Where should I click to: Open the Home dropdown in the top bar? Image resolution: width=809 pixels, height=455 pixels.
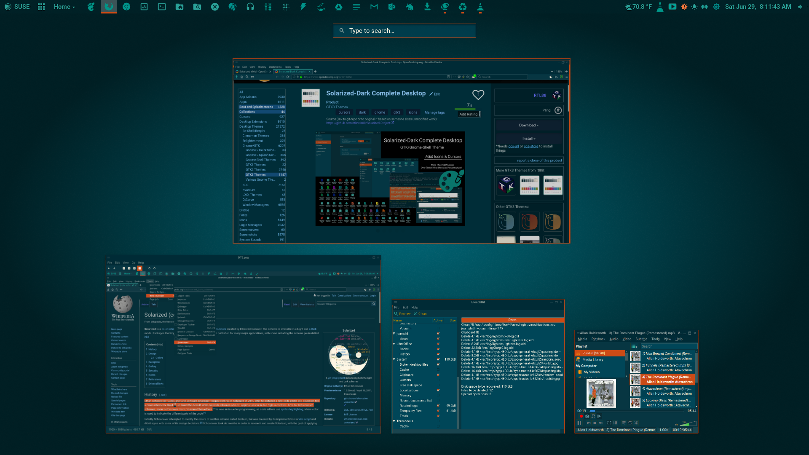(x=64, y=7)
